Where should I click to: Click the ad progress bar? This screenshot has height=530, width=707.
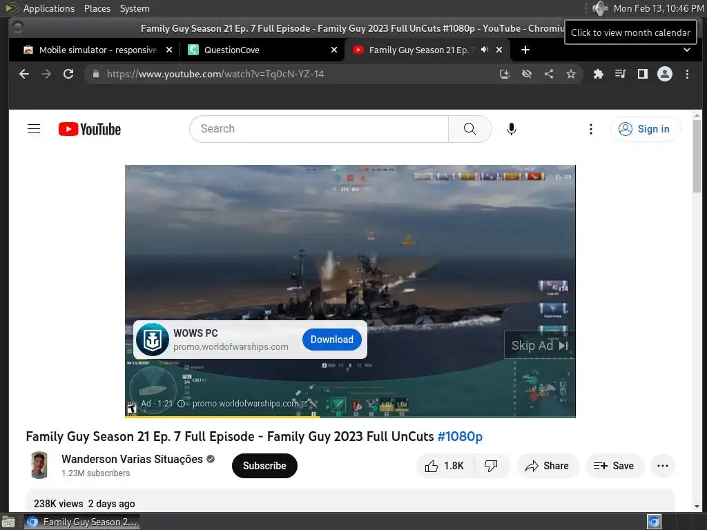click(350, 416)
